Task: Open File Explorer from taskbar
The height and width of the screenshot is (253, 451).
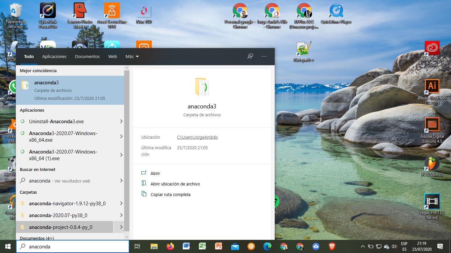Action: 154,246
